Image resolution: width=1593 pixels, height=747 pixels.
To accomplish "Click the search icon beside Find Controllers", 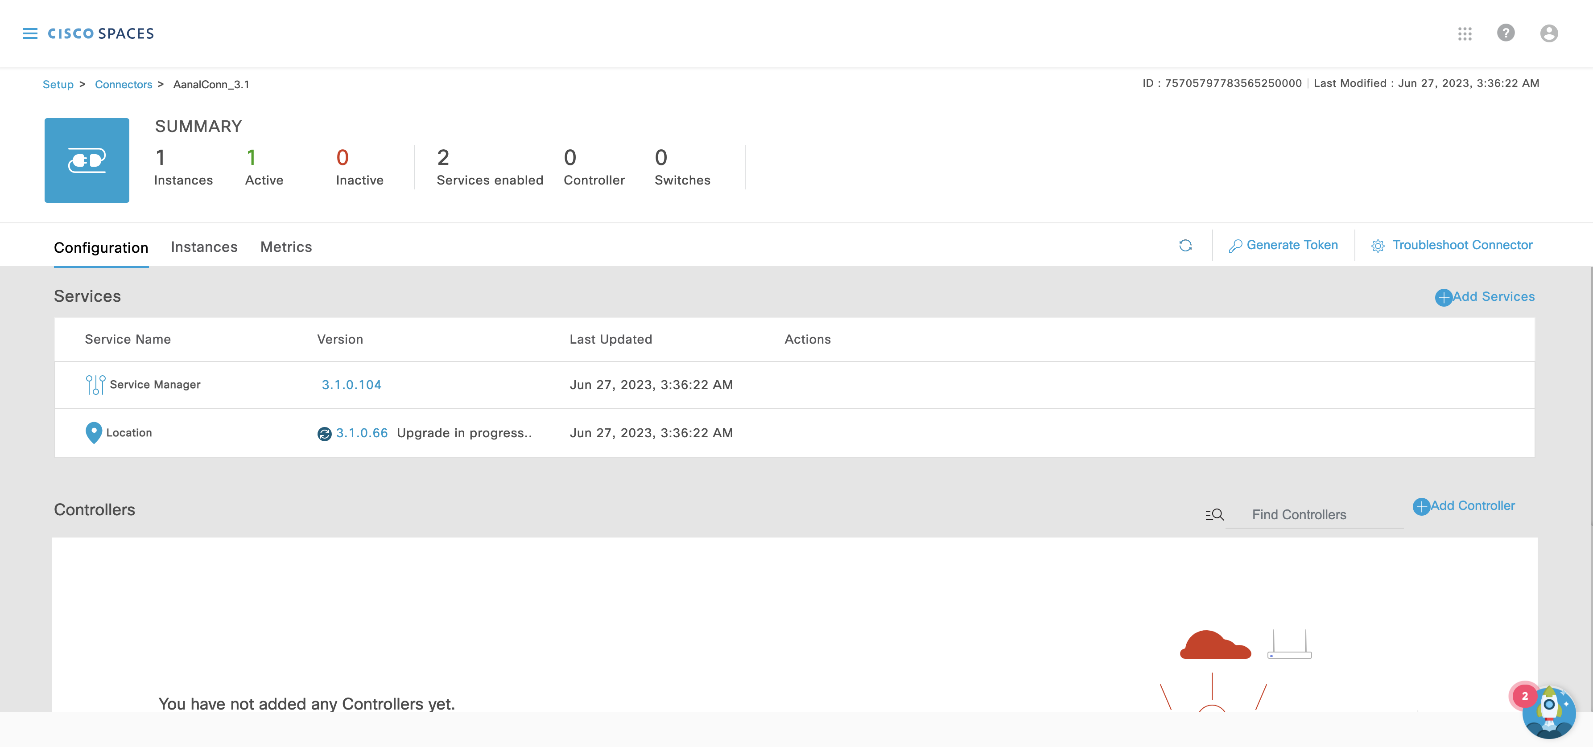I will [1214, 515].
